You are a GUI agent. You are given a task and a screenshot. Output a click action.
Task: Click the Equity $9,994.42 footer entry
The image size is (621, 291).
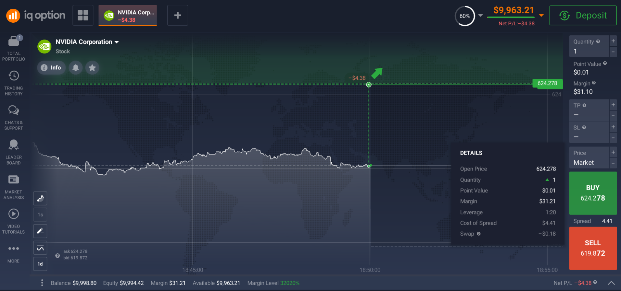point(123,283)
